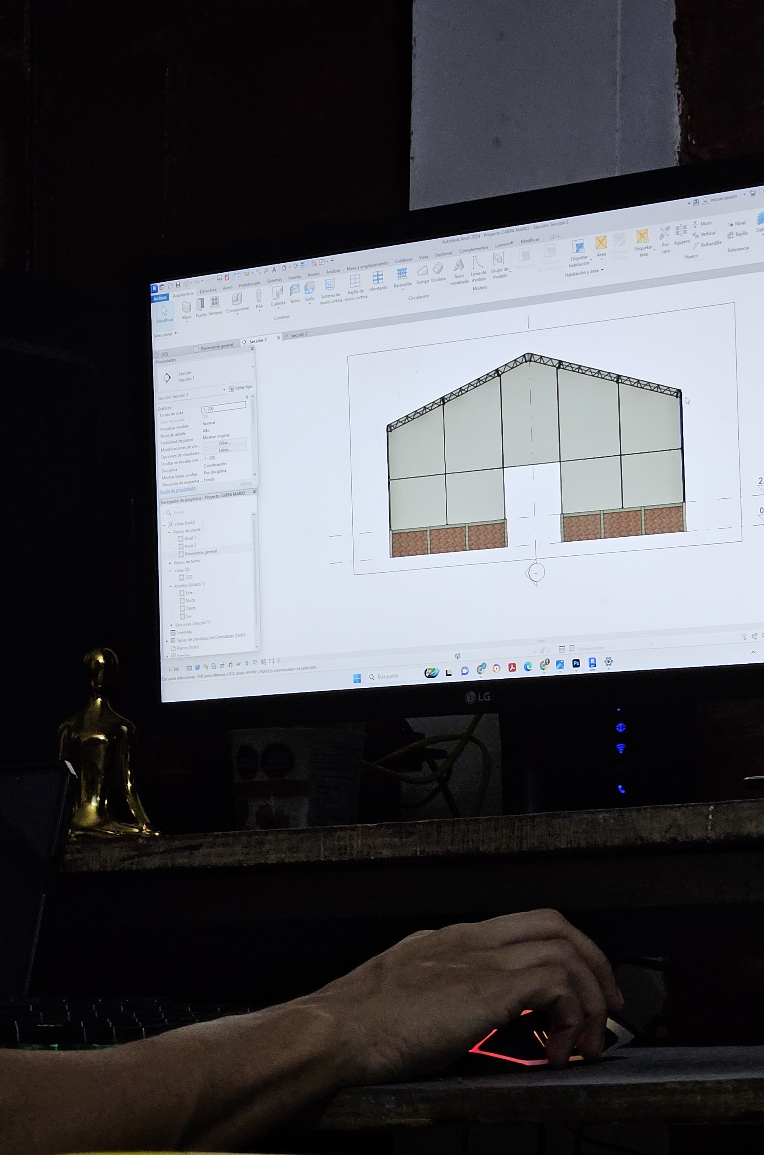764x1155 pixels.
Task: Collapse the Vistas (todo) tree node
Action: [x=164, y=525]
